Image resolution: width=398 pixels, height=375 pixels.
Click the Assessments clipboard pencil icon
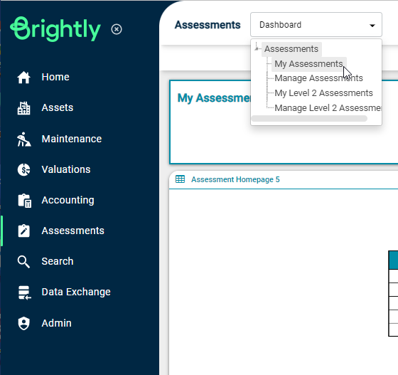coord(24,231)
